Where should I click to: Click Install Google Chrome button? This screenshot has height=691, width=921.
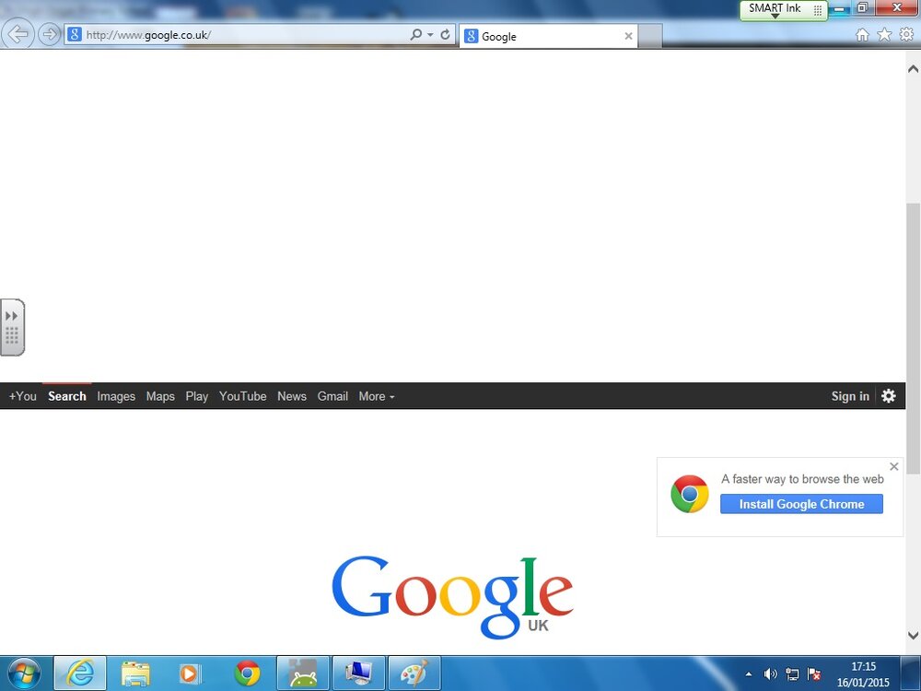[x=801, y=504]
